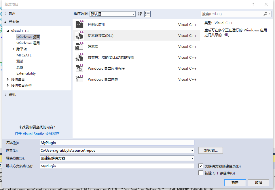275x190 pixels.
Task: Click the 其他语言 tree label
Action: pyautogui.click(x=18, y=79)
